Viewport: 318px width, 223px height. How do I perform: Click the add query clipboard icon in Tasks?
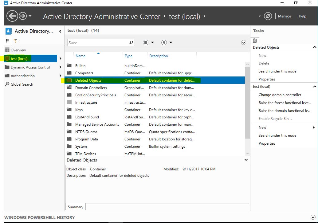pos(255,40)
